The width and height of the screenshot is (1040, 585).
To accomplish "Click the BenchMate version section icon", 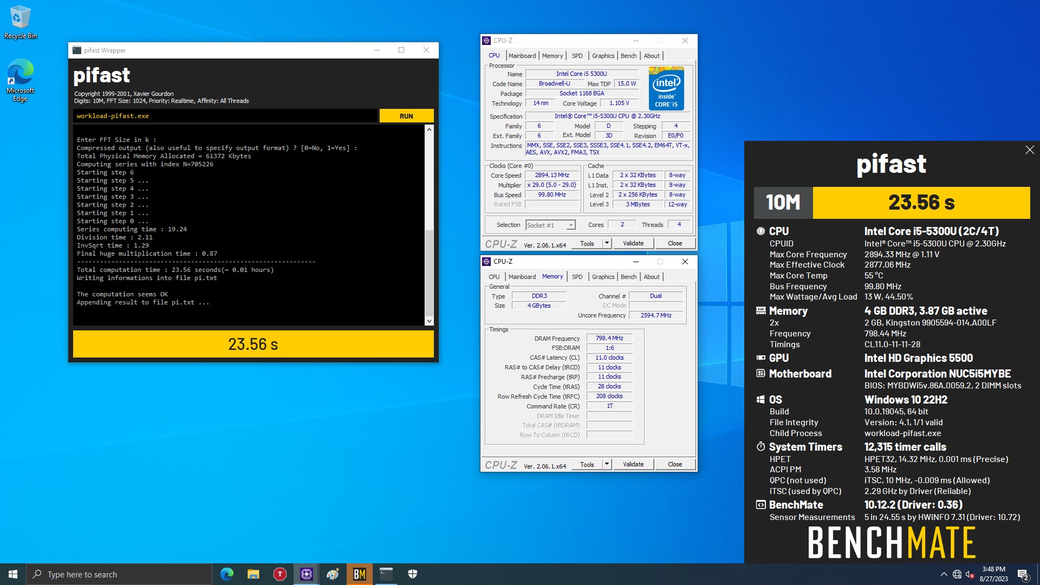I will tap(760, 505).
